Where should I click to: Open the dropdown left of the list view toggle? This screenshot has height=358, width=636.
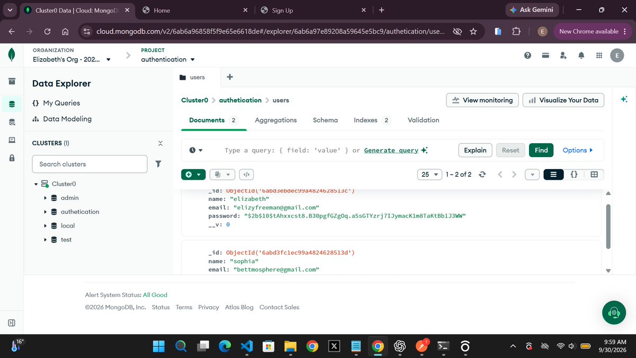click(533, 174)
